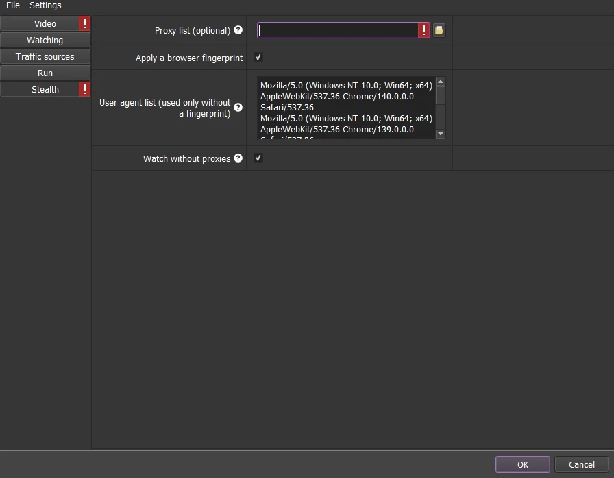Click user agent list scroll down arrow
614x478 pixels.
point(441,134)
